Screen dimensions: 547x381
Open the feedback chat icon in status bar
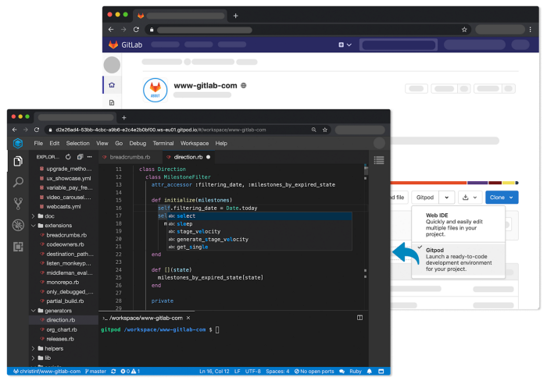342,372
